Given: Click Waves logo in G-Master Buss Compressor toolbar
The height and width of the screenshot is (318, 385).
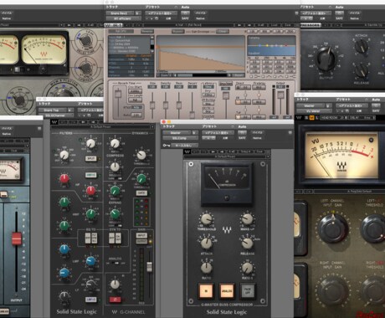Looking at the screenshot, I should click(187, 151).
